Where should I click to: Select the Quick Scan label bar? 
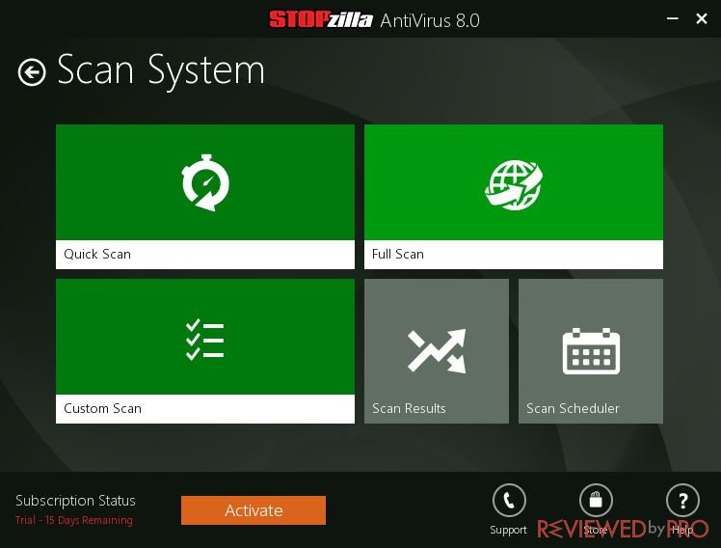[205, 255]
